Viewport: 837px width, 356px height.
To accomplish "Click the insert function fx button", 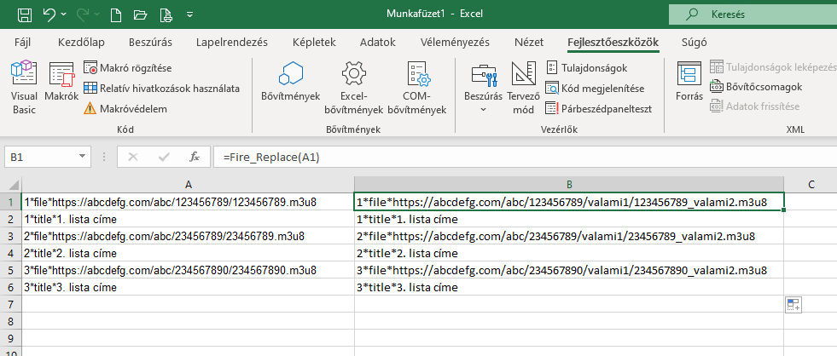I will point(195,157).
